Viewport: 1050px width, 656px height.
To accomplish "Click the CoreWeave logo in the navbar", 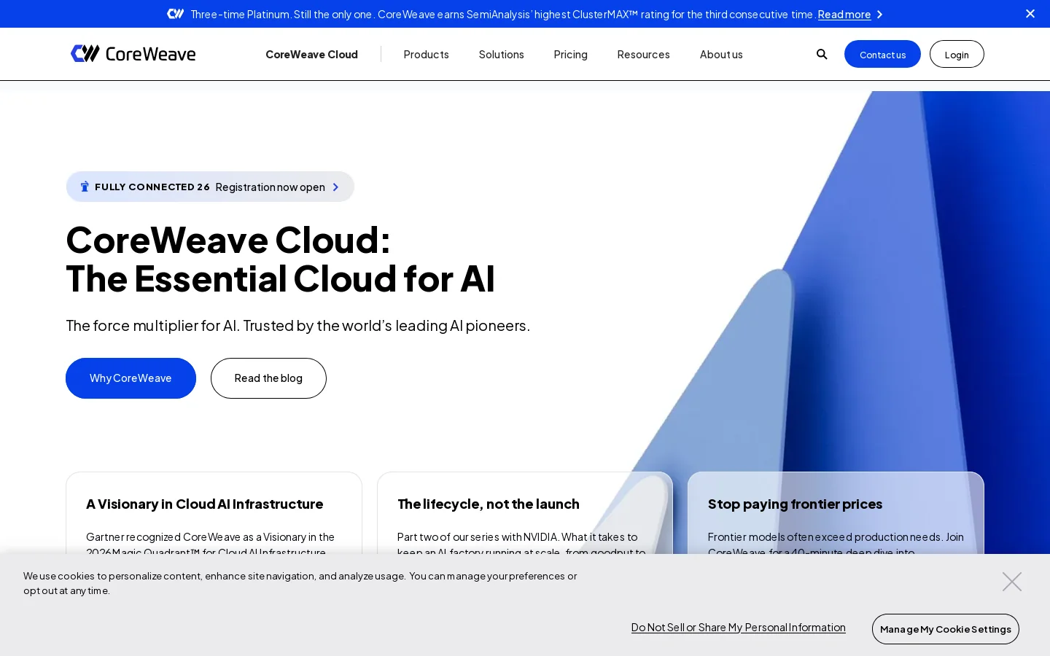I will (133, 54).
